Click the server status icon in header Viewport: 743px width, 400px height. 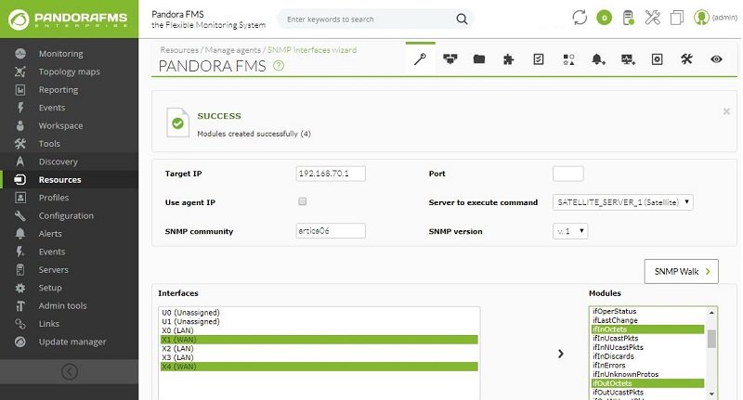click(629, 18)
